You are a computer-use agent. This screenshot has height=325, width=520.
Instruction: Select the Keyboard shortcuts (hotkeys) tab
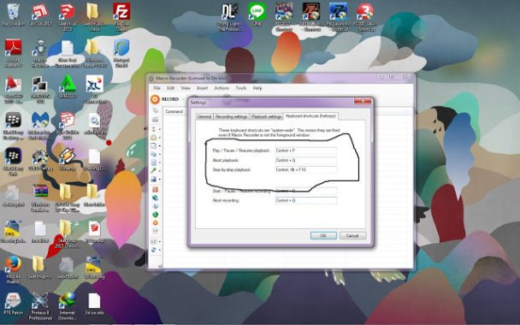point(310,116)
